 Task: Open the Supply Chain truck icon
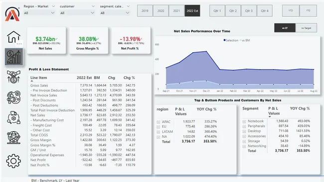point(13,117)
